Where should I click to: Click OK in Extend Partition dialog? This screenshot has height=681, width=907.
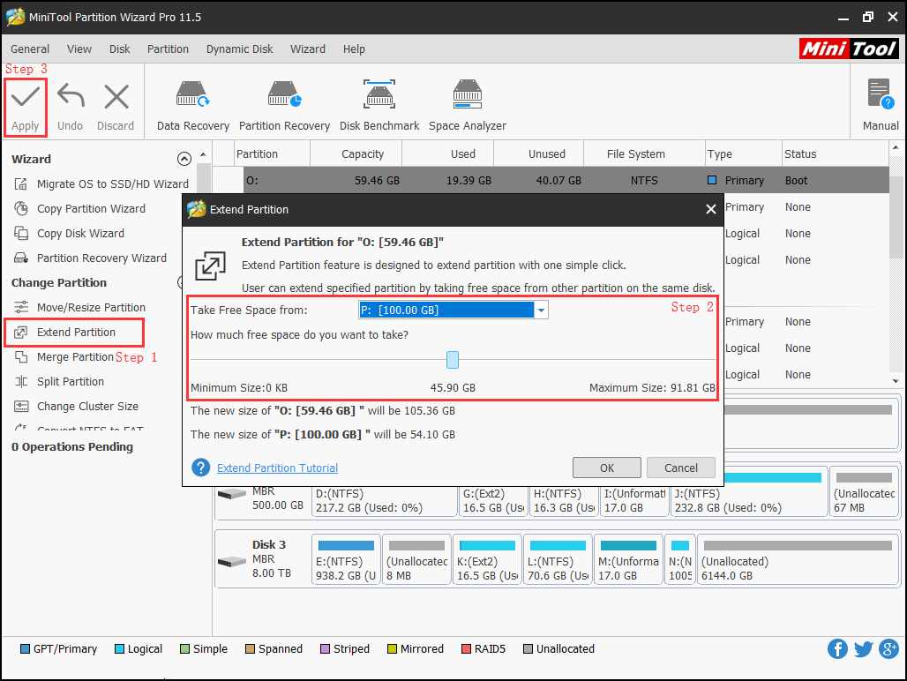(x=607, y=468)
